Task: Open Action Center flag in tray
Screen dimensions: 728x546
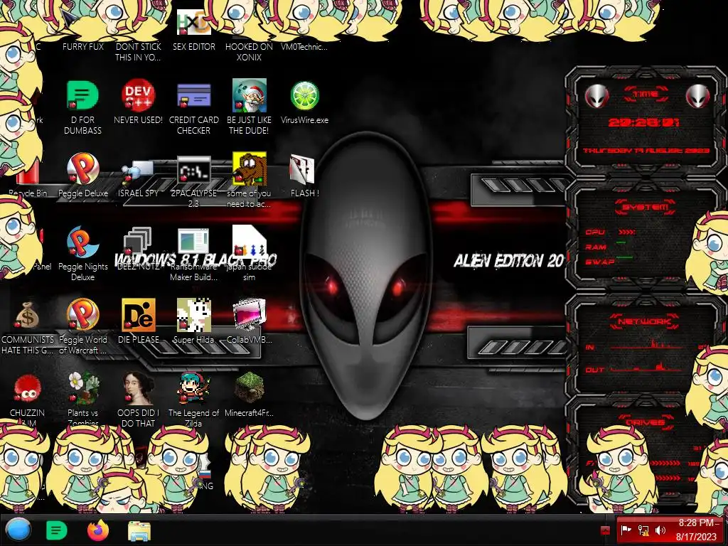Action: pyautogui.click(x=626, y=530)
